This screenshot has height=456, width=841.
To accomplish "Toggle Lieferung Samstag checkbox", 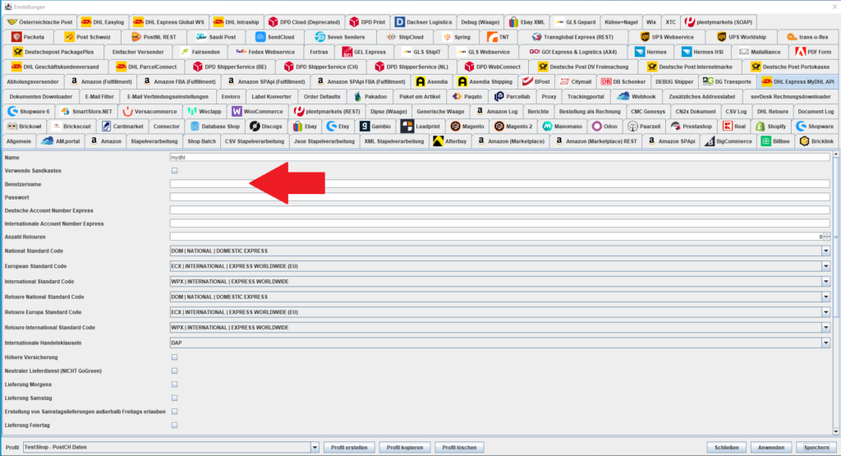I will point(174,398).
